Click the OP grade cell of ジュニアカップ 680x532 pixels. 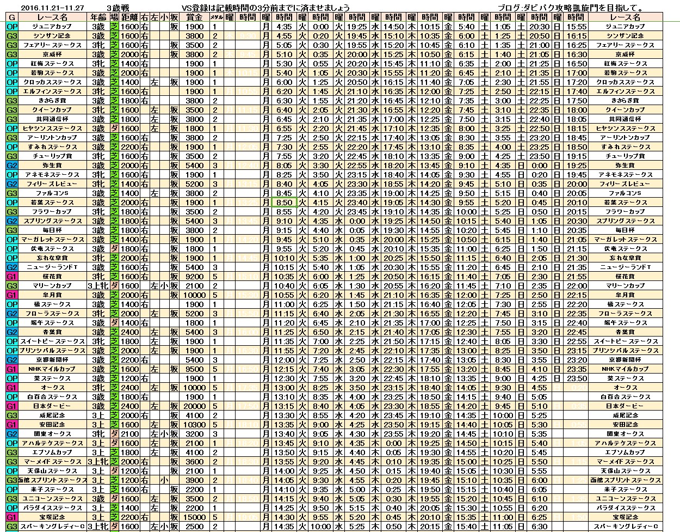(12, 27)
